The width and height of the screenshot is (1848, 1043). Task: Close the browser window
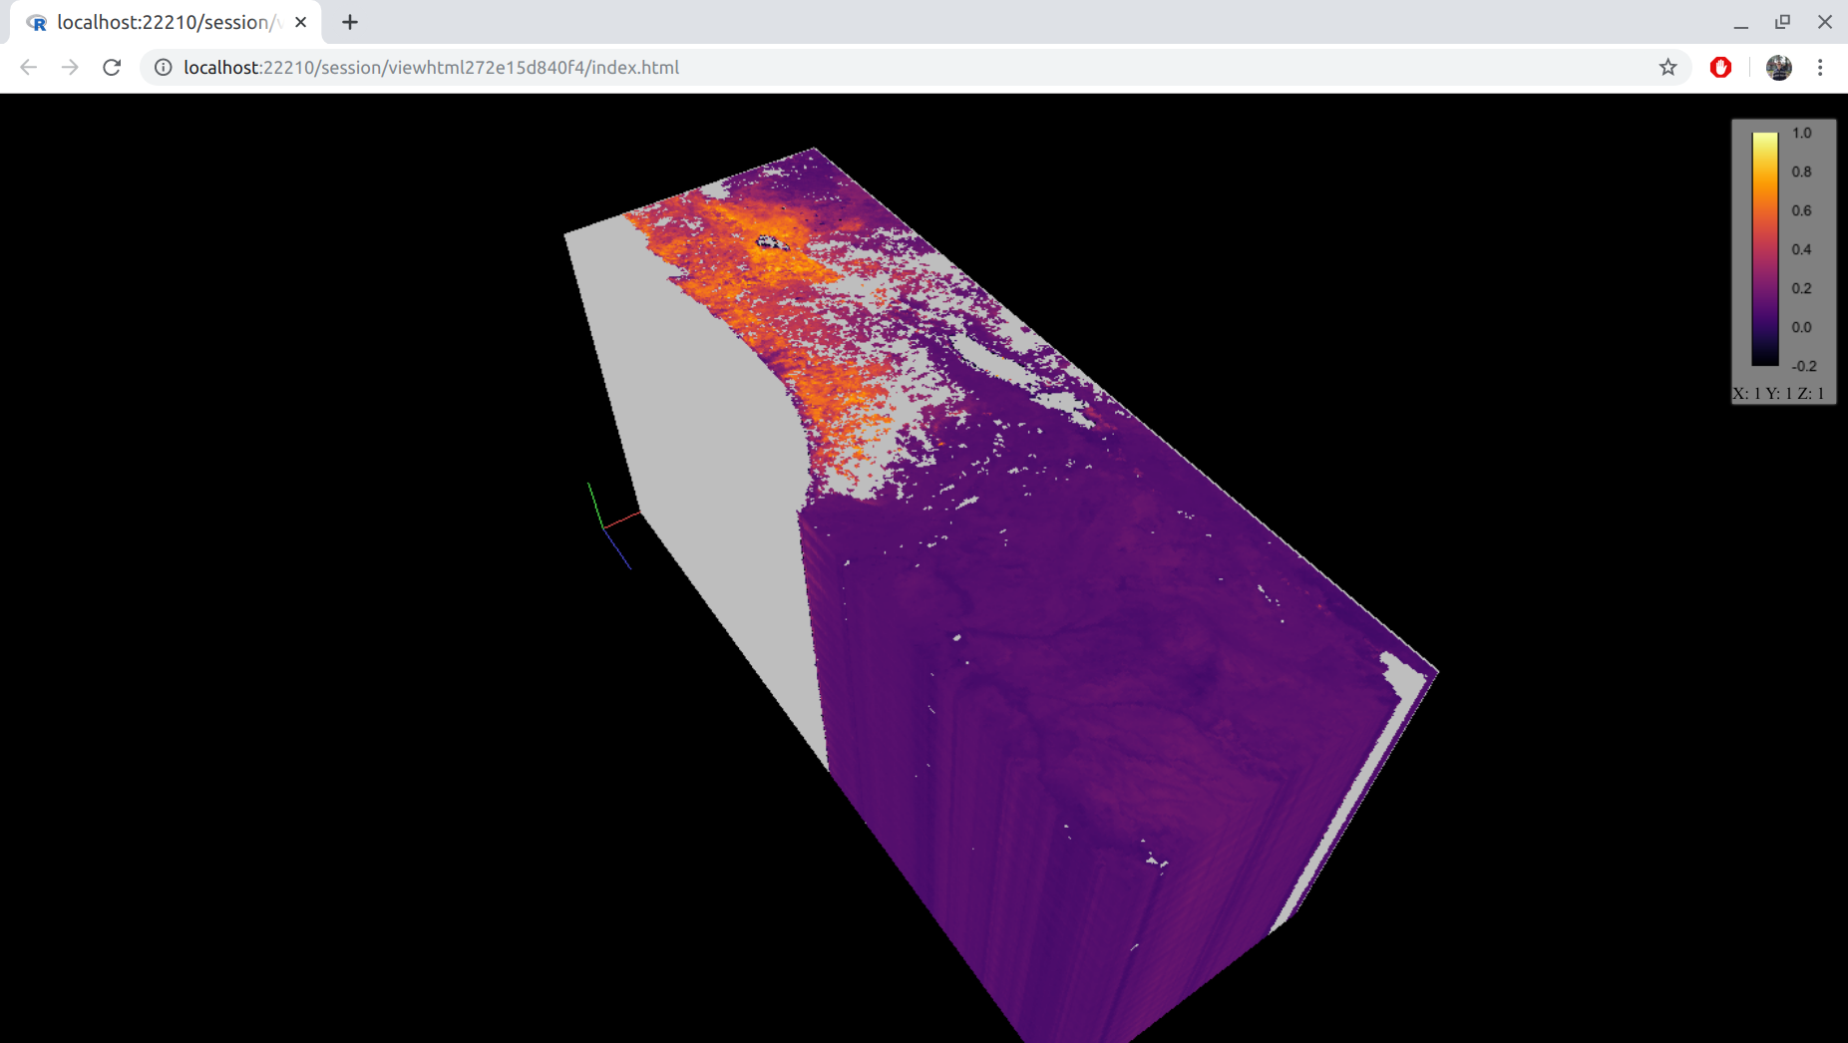coord(1824,22)
